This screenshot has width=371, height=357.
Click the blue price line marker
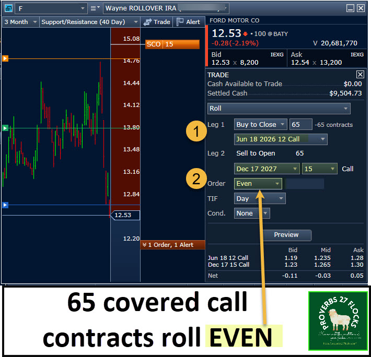(x=5, y=205)
